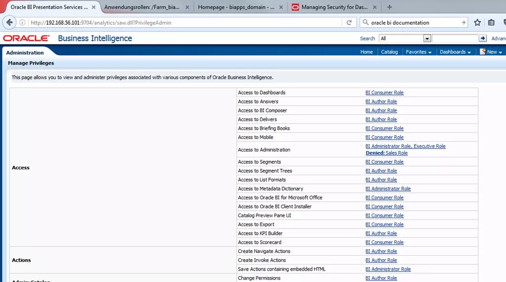Screen dimensions: 506x282
Task: Open BI Consumer Role for Access to Scorecard
Action: [x=384, y=242]
